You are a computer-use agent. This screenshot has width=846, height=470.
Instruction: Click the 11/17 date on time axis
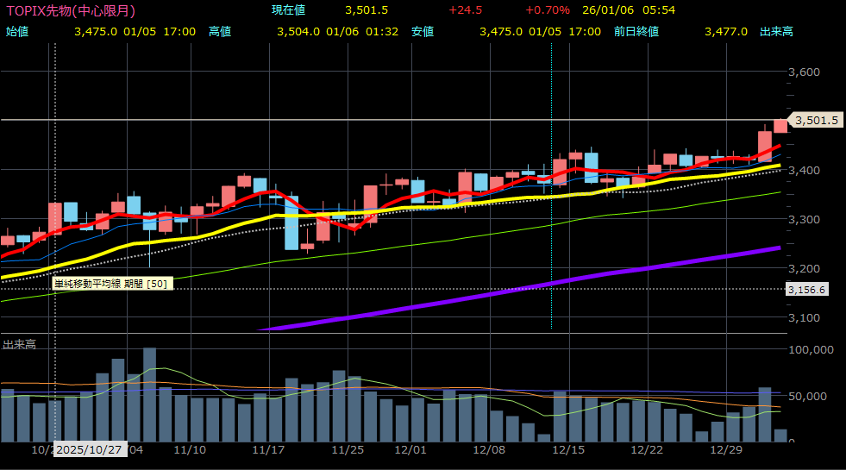click(x=269, y=450)
